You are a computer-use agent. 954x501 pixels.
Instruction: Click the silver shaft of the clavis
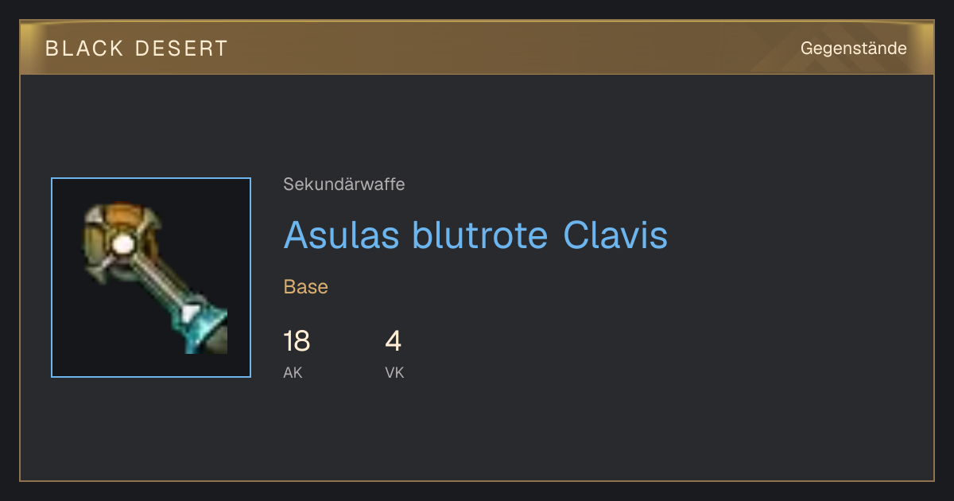(154, 274)
